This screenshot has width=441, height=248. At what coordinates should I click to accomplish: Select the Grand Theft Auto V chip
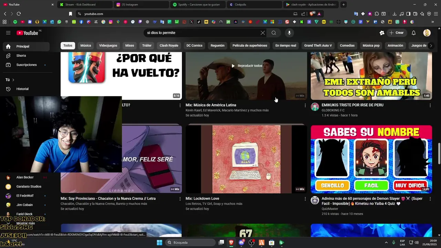tap(318, 45)
